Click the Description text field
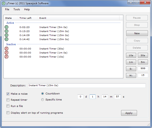This screenshot has width=152, height=128. [87, 85]
